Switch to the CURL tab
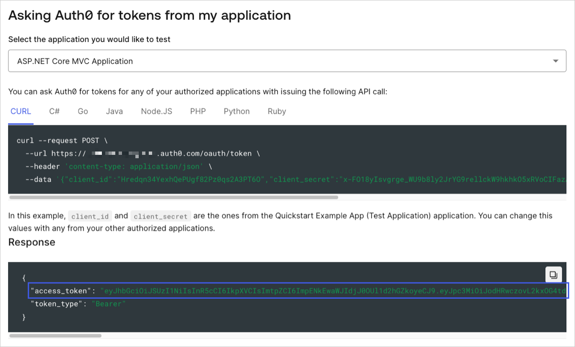Image resolution: width=575 pixels, height=347 pixels. click(21, 111)
